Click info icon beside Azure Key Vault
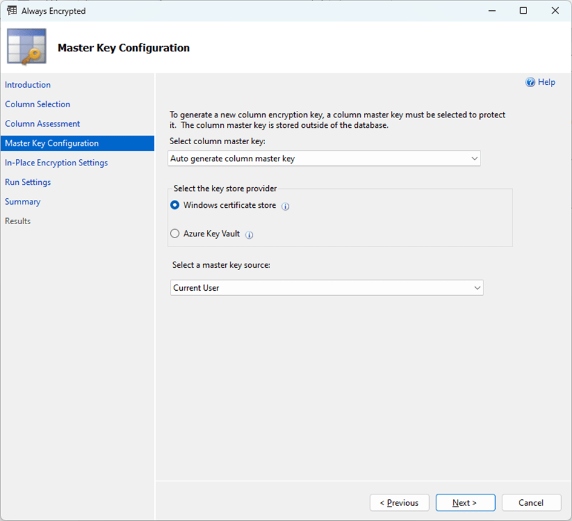Screen dimensions: 572x521 coord(249,235)
